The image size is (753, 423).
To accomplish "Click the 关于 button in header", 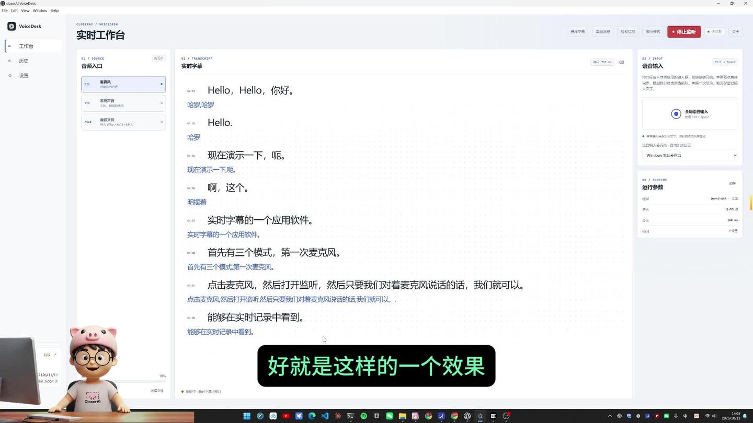I will [x=736, y=32].
